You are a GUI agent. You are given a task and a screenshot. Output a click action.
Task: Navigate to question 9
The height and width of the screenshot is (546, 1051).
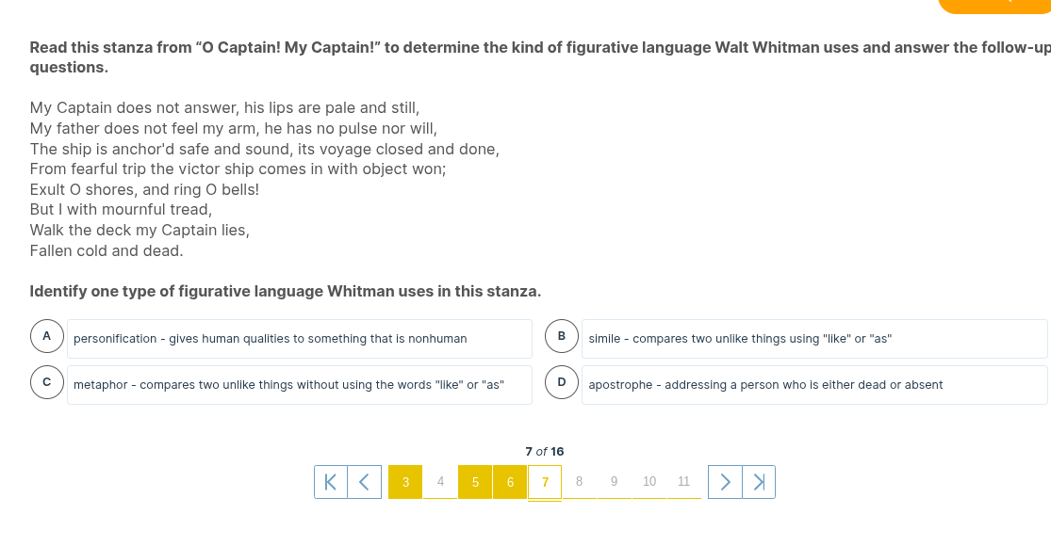pos(615,482)
